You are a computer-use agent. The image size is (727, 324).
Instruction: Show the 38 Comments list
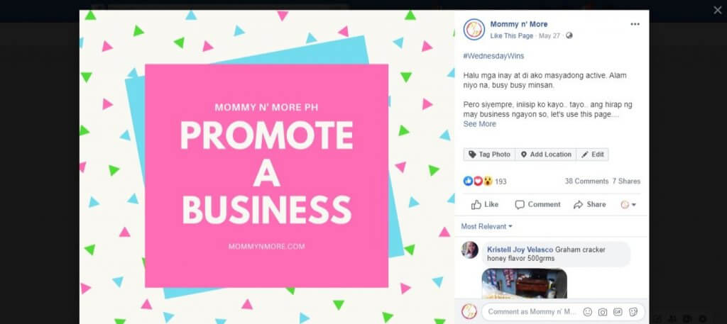pos(586,181)
